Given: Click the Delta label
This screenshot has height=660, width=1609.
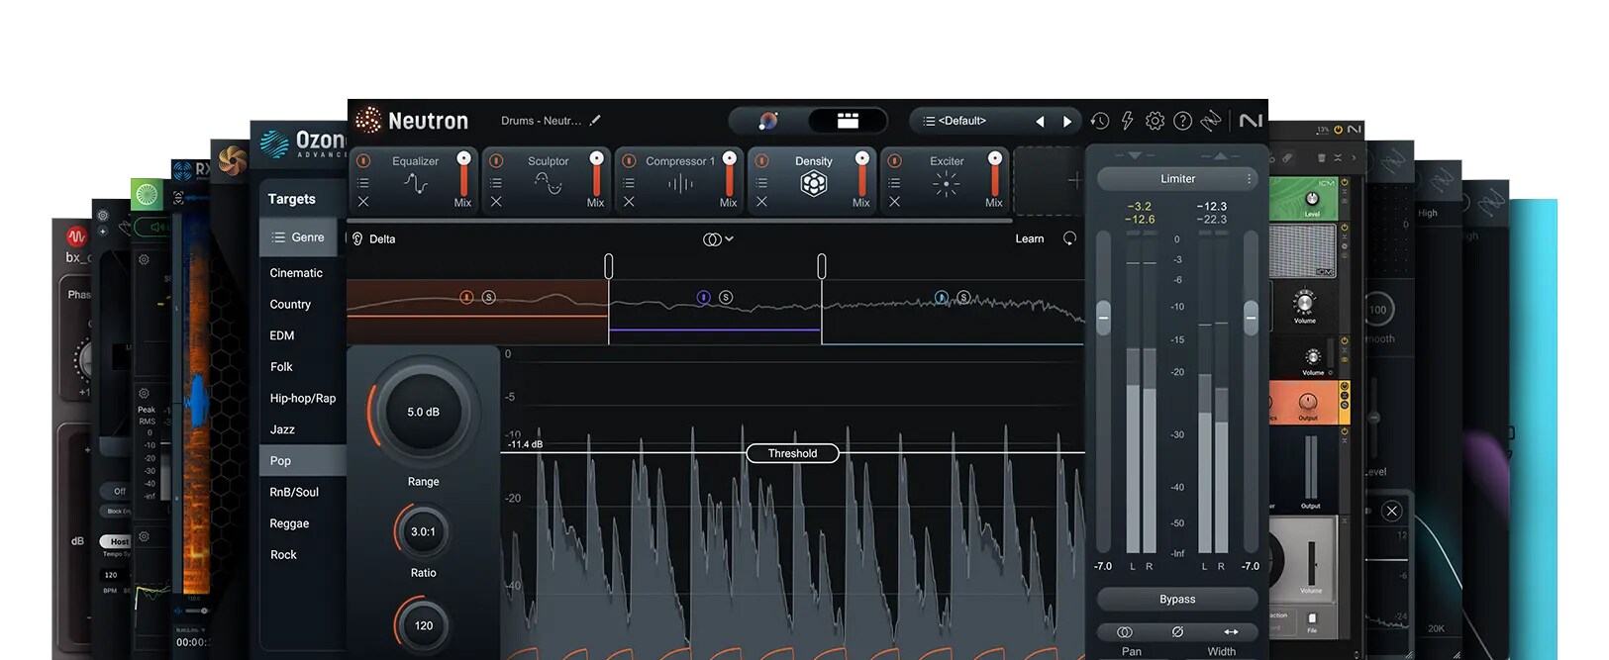Looking at the screenshot, I should pyautogui.click(x=382, y=239).
